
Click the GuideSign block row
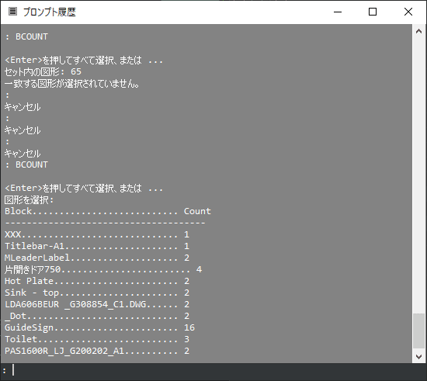coord(99,327)
